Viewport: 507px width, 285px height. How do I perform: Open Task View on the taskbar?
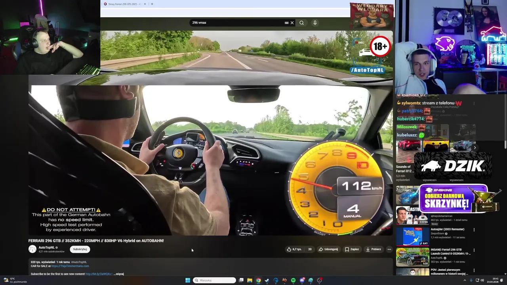(x=241, y=280)
